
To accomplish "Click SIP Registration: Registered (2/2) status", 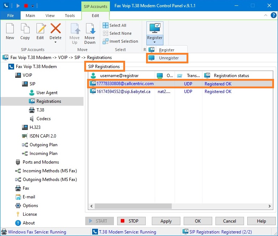I will click(217, 232).
